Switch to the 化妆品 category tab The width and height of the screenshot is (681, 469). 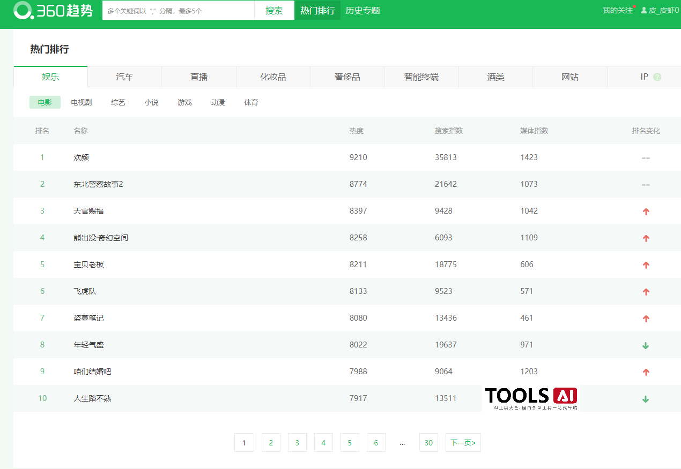[273, 77]
